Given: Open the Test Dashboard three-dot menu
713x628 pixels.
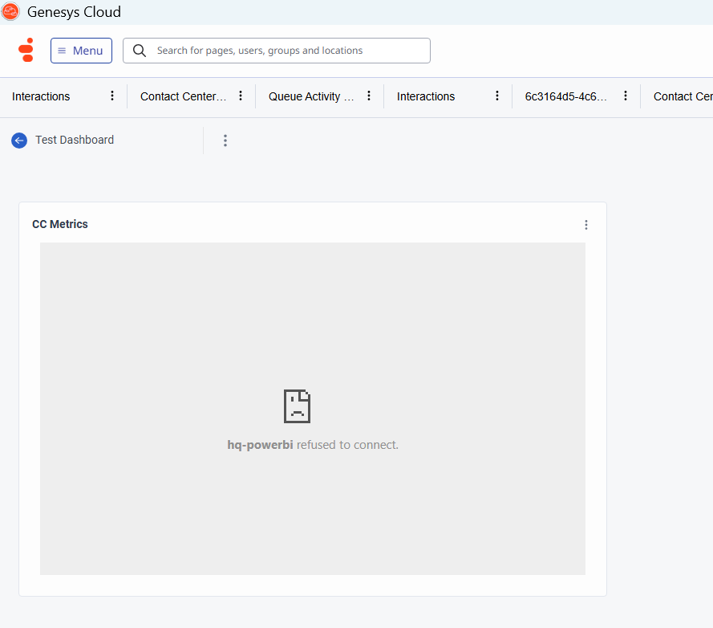Looking at the screenshot, I should coord(225,141).
